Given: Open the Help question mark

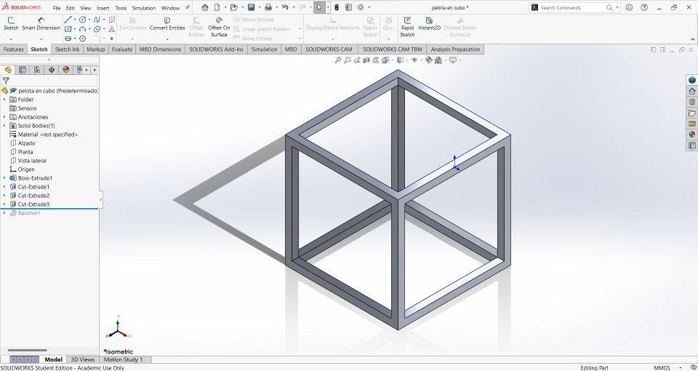Looking at the screenshot, I should (644, 7).
